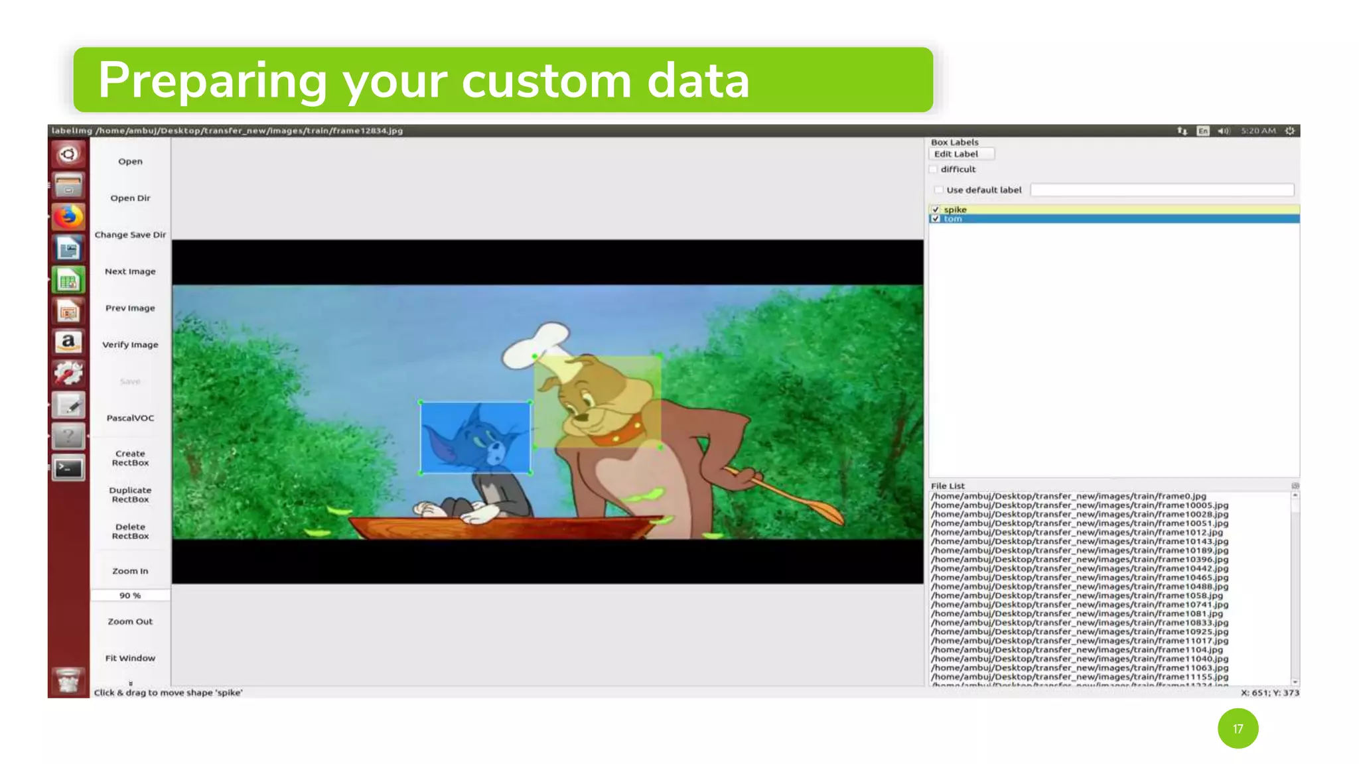Open frame10442.jpg in File List
1359x764 pixels.
[1080, 568]
